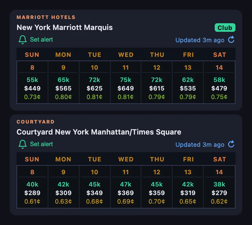The height and width of the screenshot is (225, 252).
Task: Click the 0.63¢ value in the Courtyard table
Action: (64, 201)
